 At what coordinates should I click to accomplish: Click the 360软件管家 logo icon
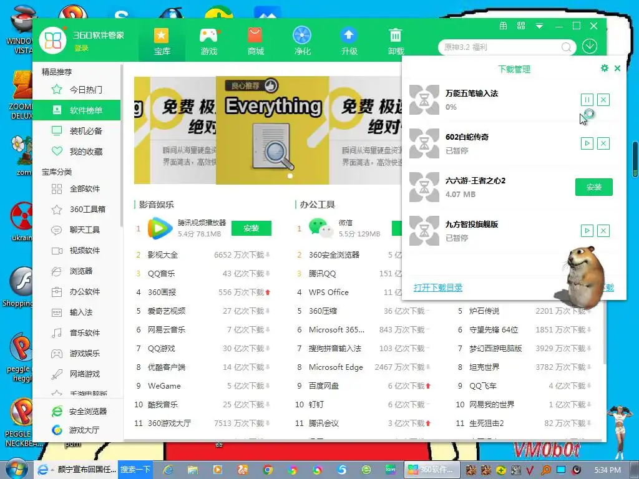[x=52, y=40]
